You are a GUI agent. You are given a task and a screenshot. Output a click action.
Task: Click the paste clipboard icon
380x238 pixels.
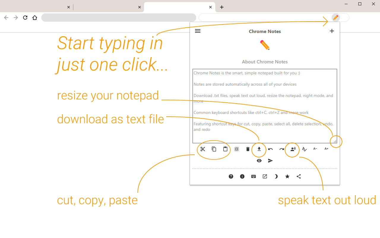[x=225, y=149]
